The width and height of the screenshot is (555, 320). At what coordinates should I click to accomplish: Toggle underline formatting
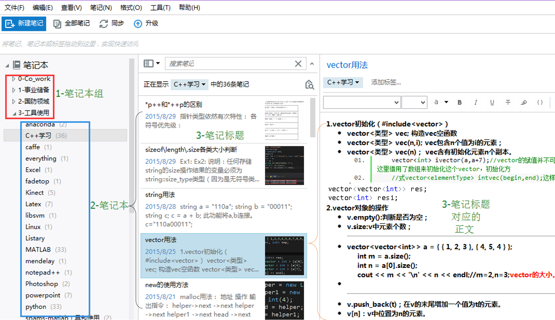[x=492, y=102]
